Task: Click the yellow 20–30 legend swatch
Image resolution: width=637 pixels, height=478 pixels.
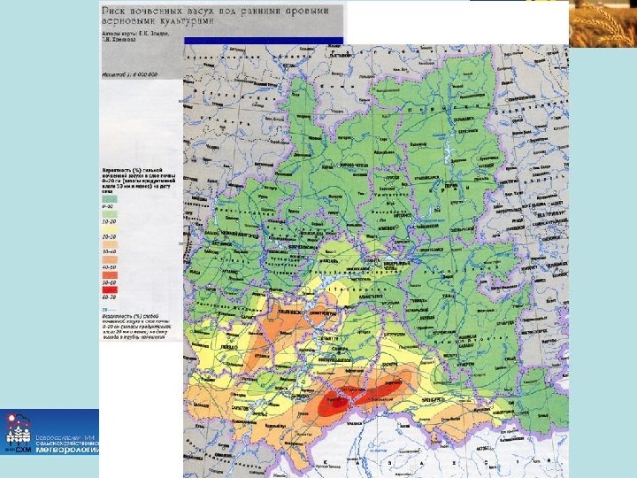Action: 110,229
